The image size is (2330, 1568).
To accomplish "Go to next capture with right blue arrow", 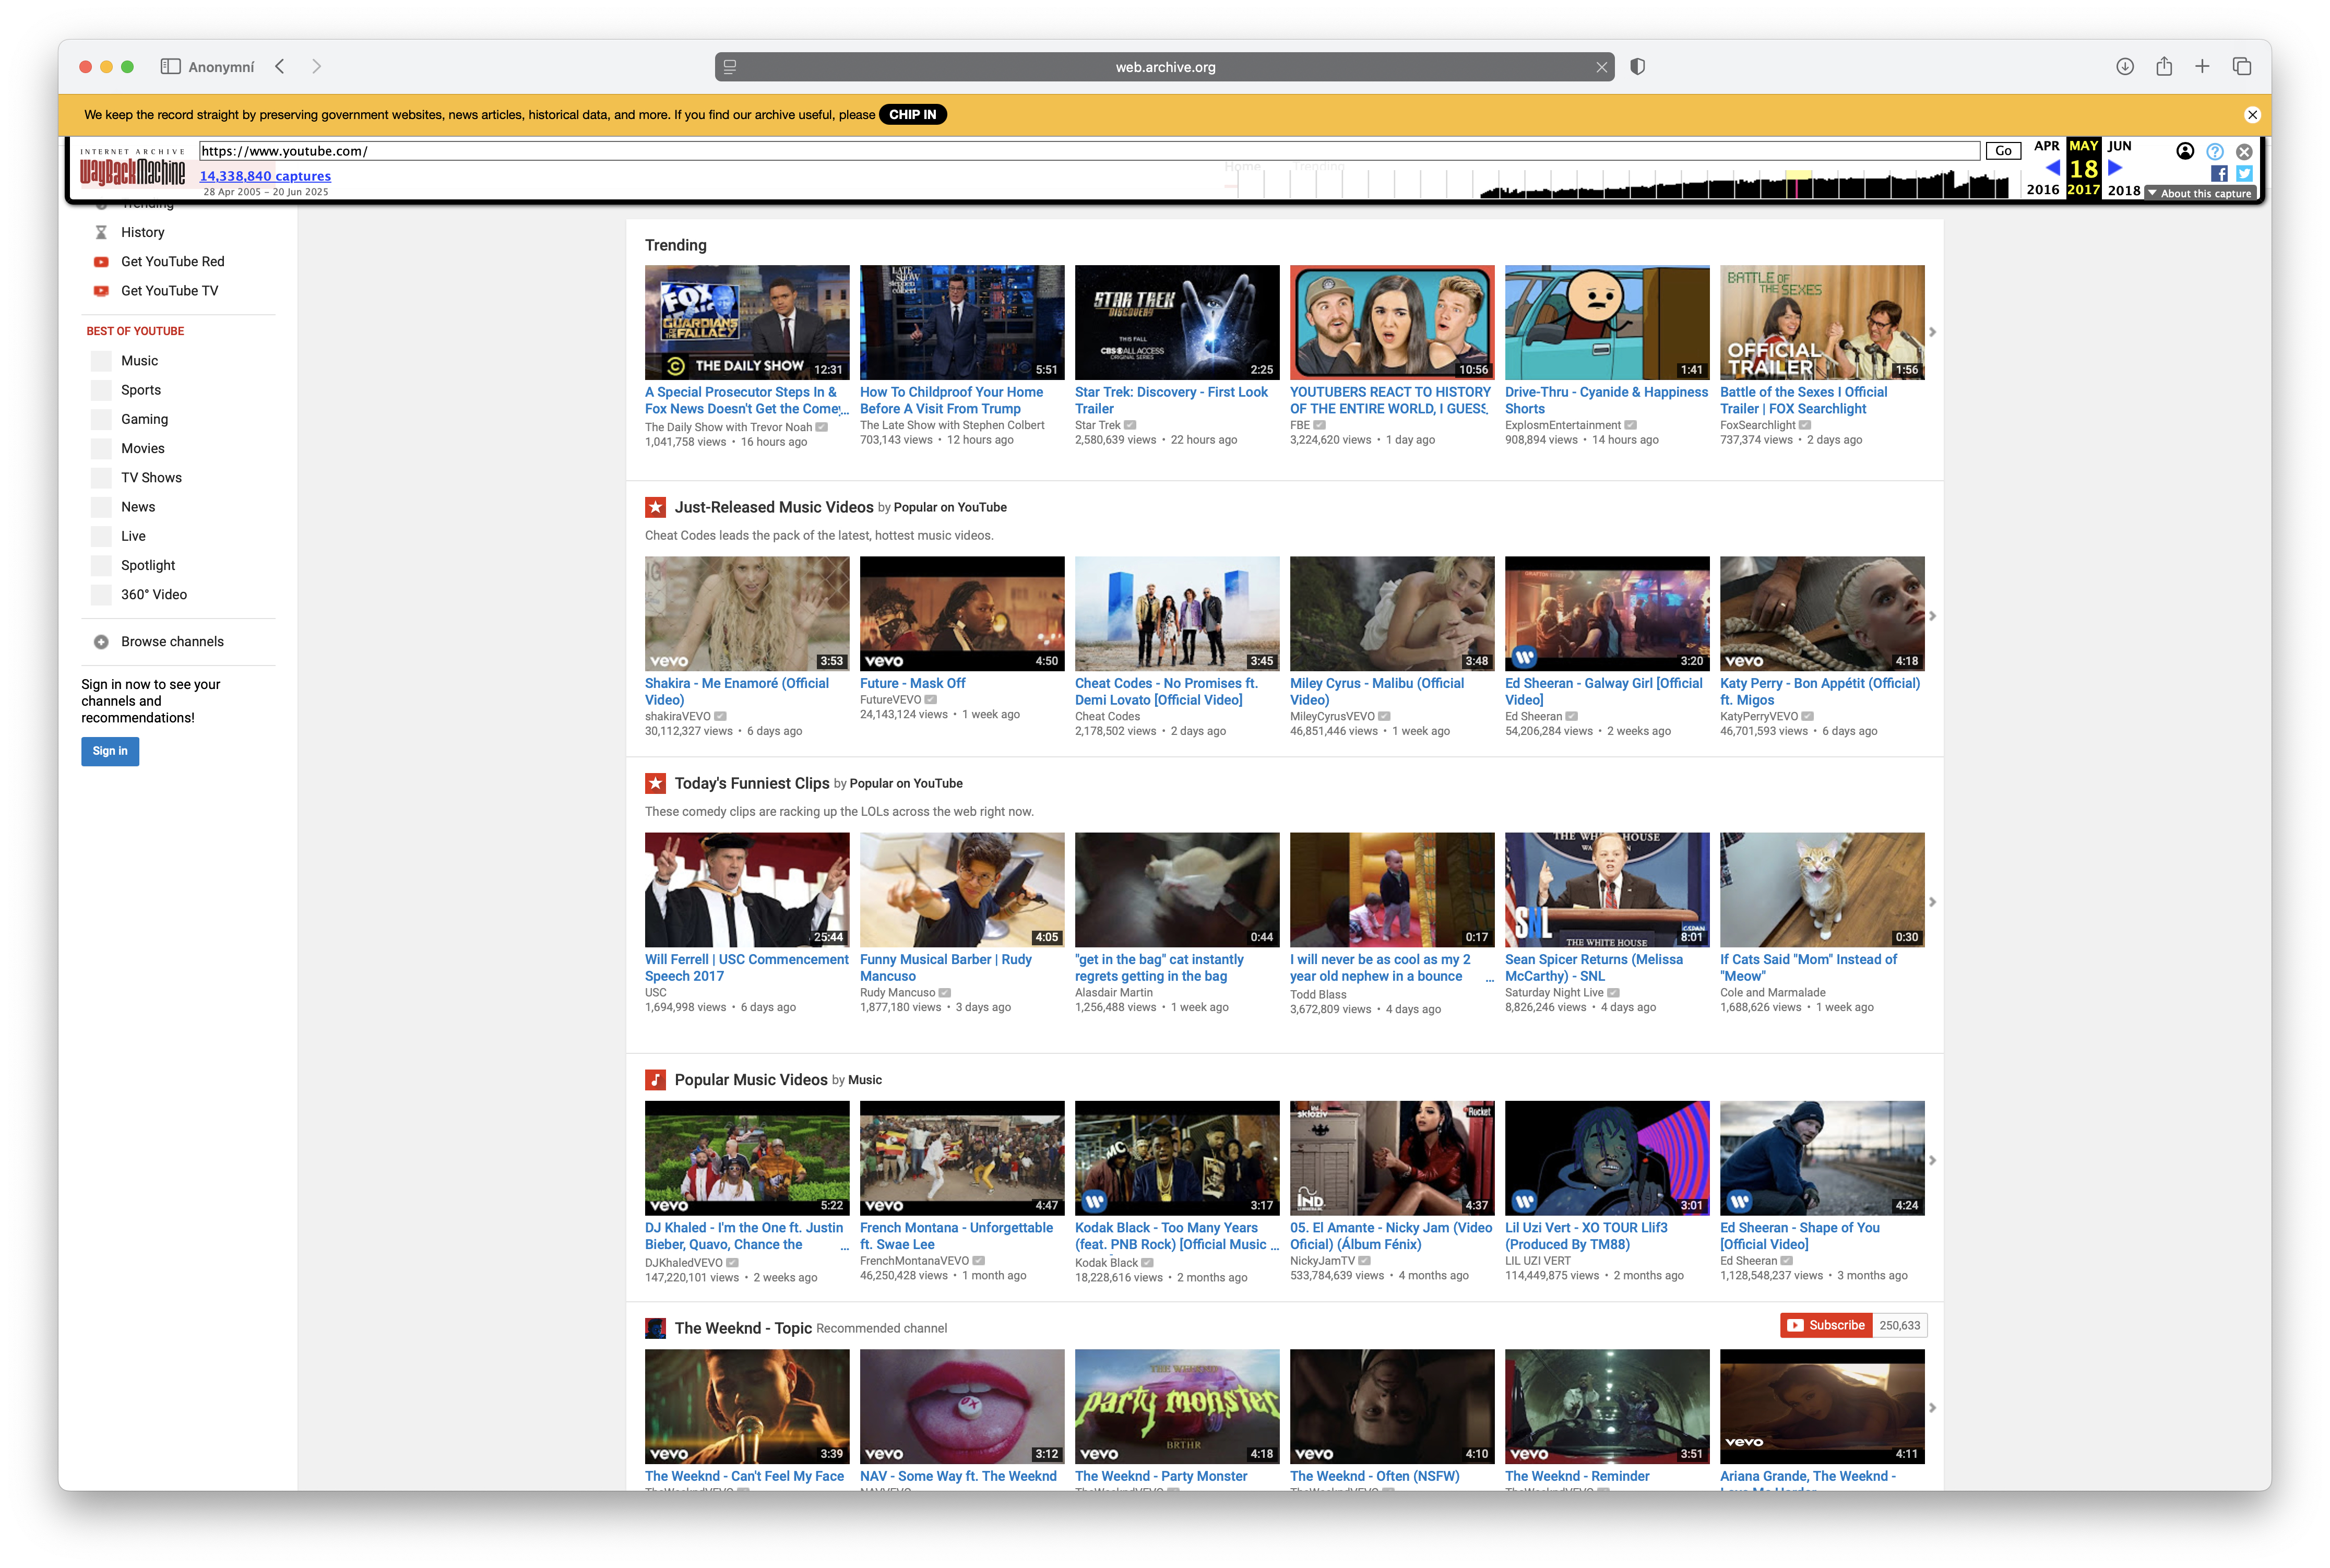I will click(x=2115, y=168).
